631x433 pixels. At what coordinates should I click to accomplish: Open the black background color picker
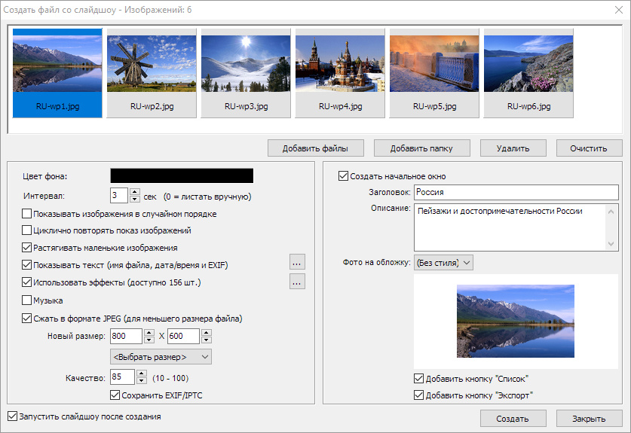[182, 175]
